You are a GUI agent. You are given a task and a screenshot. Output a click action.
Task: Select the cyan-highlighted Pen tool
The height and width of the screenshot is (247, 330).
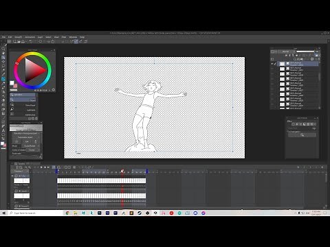[x=3, y=79]
